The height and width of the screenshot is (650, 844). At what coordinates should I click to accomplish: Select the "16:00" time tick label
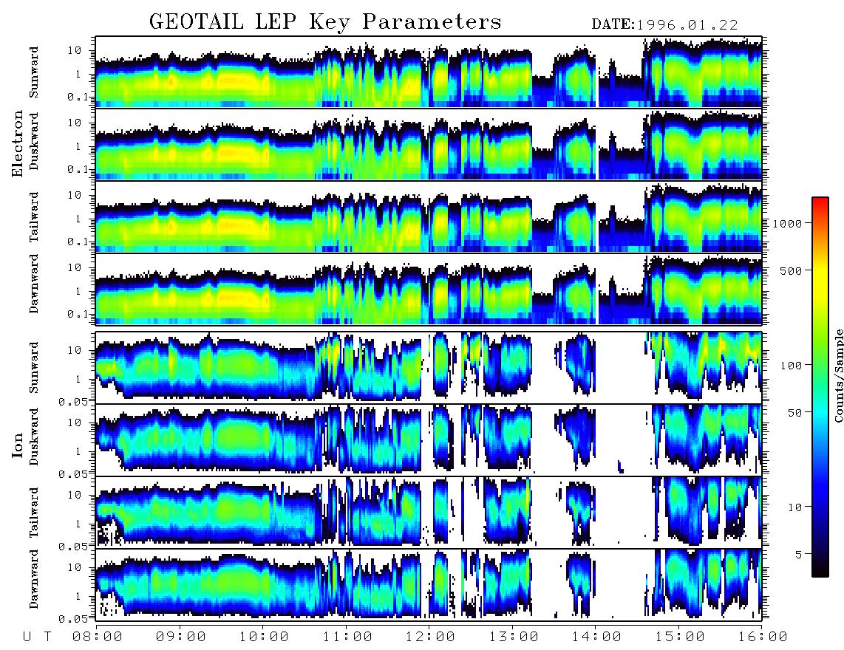click(763, 637)
